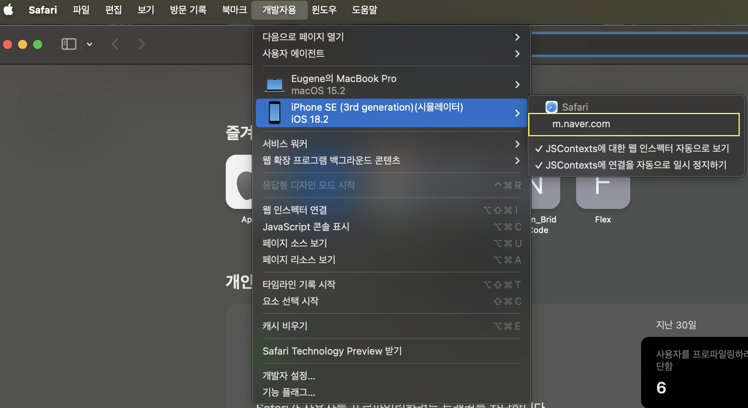Click the back navigation arrow
Screen dimensions: 748x408
coord(115,44)
